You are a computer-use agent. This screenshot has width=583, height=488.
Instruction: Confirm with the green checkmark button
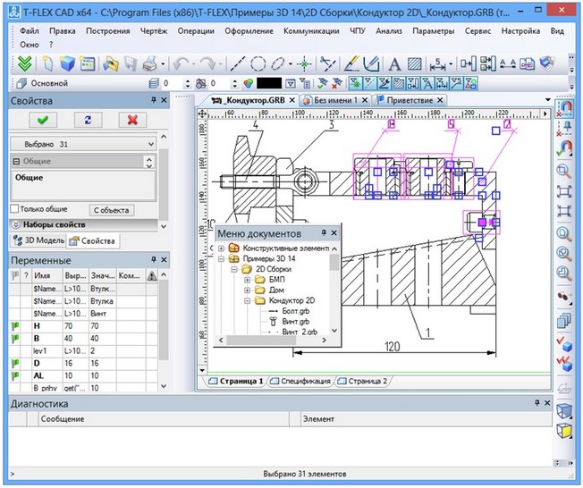[x=43, y=120]
